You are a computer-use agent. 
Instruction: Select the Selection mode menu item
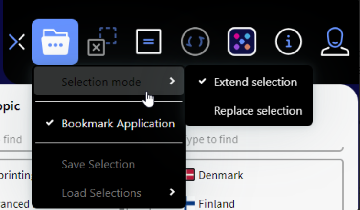[x=101, y=82]
